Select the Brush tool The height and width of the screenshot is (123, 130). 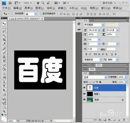4,53
